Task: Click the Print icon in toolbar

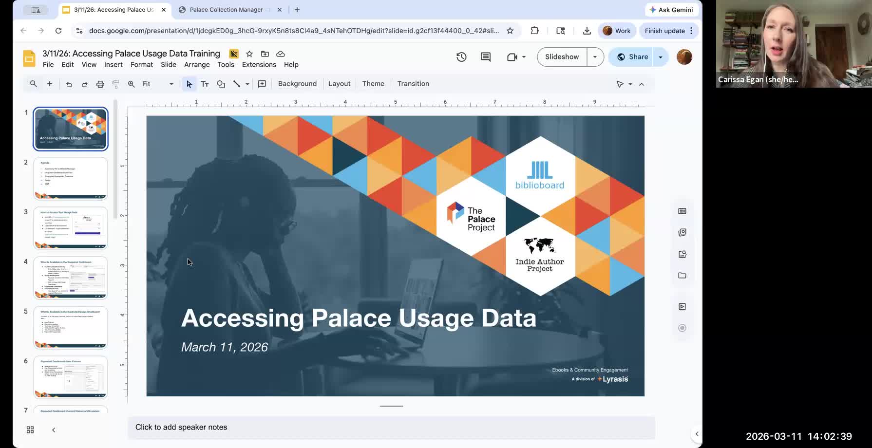Action: (x=100, y=84)
